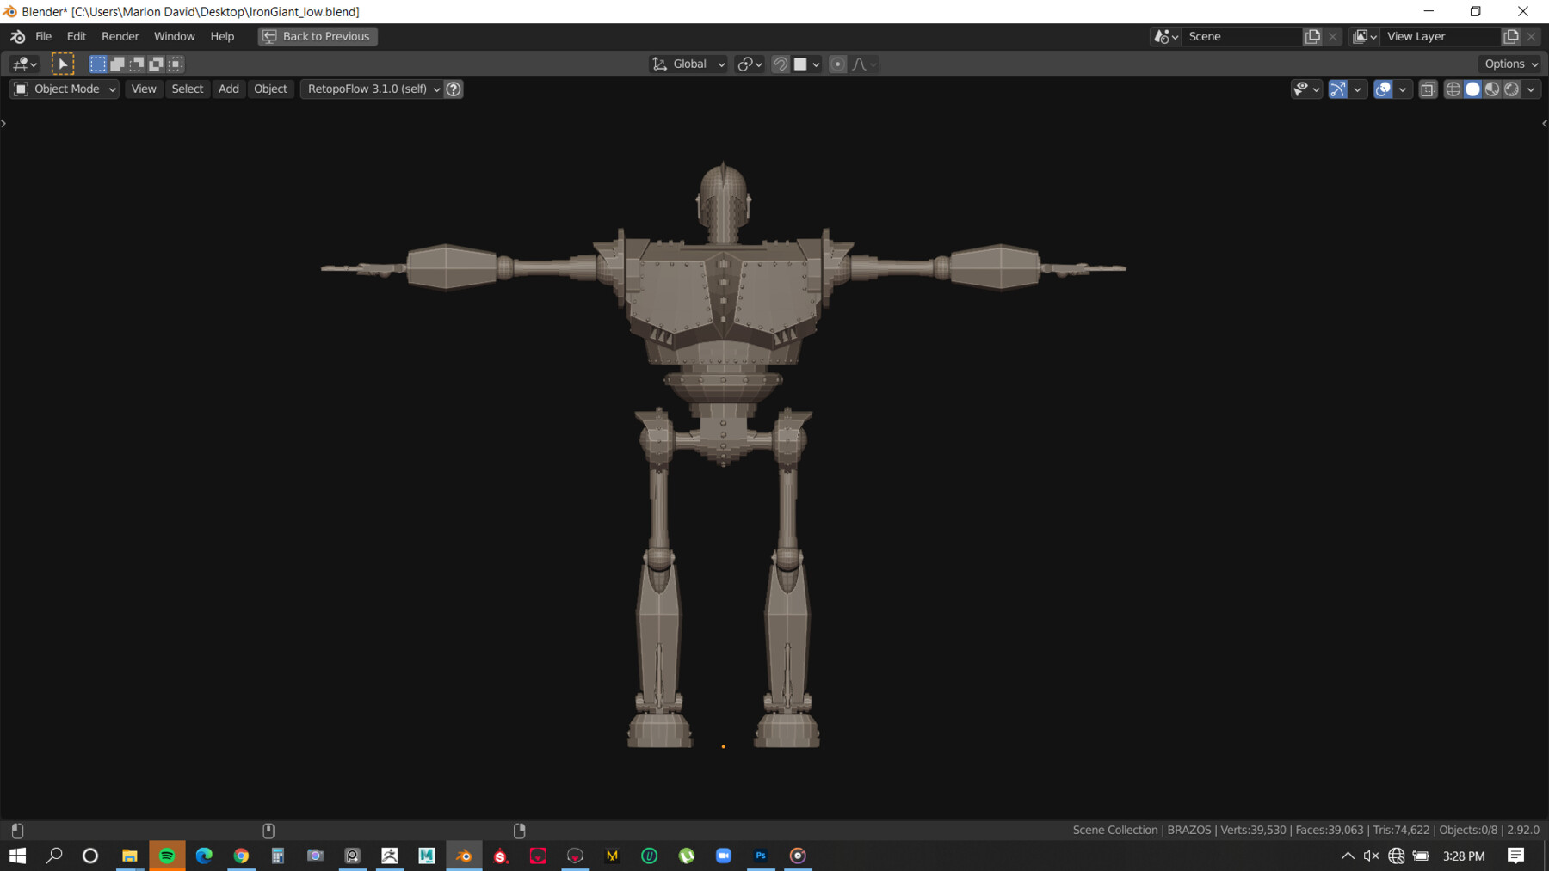The width and height of the screenshot is (1549, 871).
Task: Open the RetopoFlow 3.1.0 menu
Action: (x=370, y=89)
